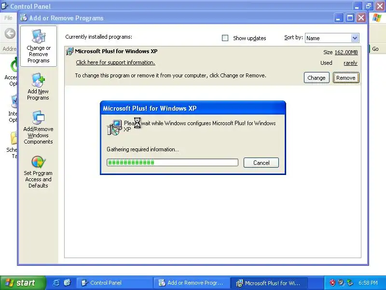386x290 pixels.
Task: Click 'Currently installed programs:' label
Action: click(99, 37)
